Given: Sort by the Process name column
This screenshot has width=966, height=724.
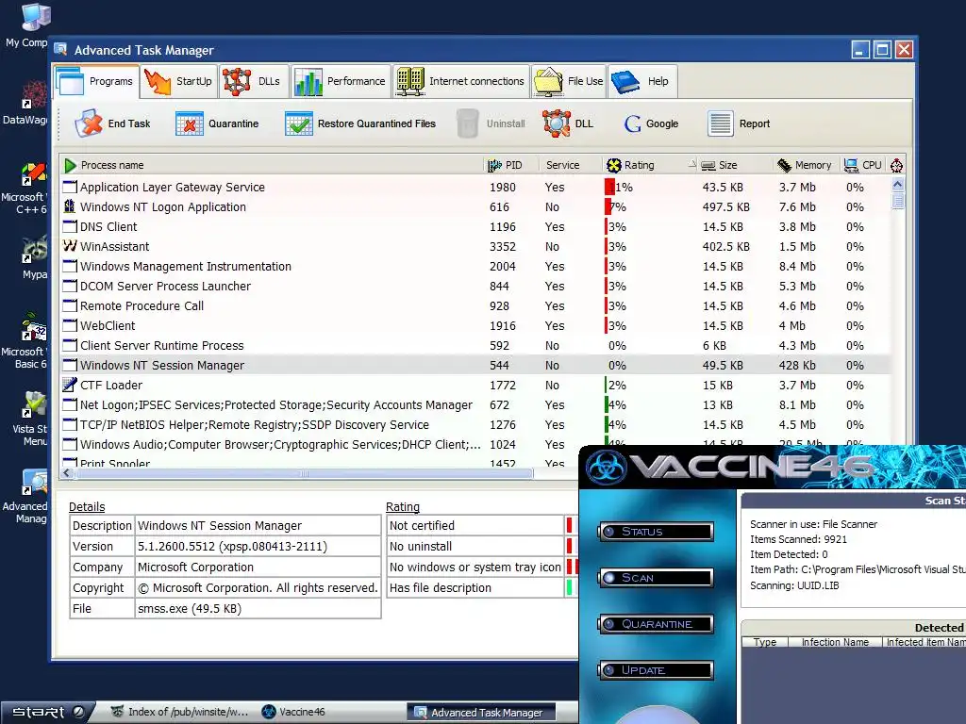Looking at the screenshot, I should click(x=271, y=165).
